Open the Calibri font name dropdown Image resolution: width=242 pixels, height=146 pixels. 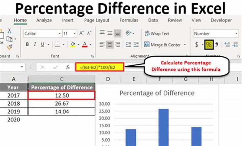pyautogui.click(x=60, y=33)
